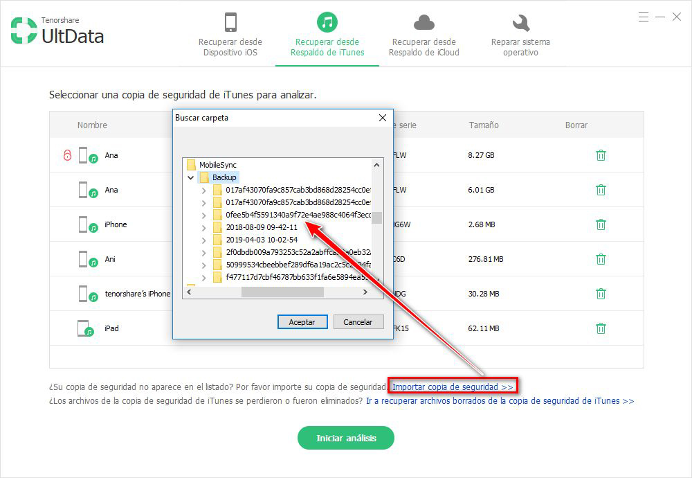The image size is (692, 478).
Task: Collapse the Backup folder node
Action: pos(191,177)
